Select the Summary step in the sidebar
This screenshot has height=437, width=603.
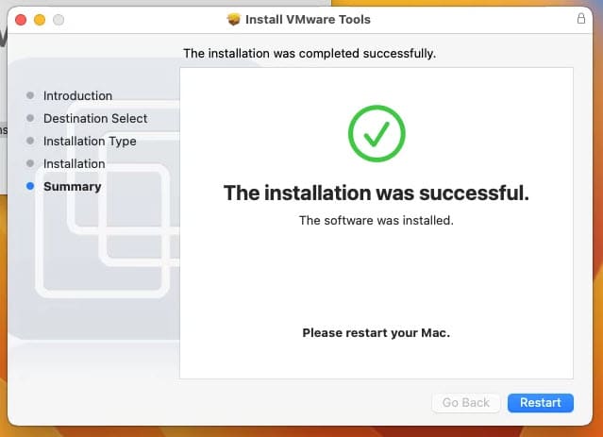(73, 187)
